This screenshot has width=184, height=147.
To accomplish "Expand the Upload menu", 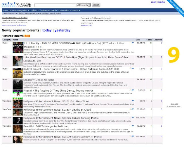I will tap(35, 10).
